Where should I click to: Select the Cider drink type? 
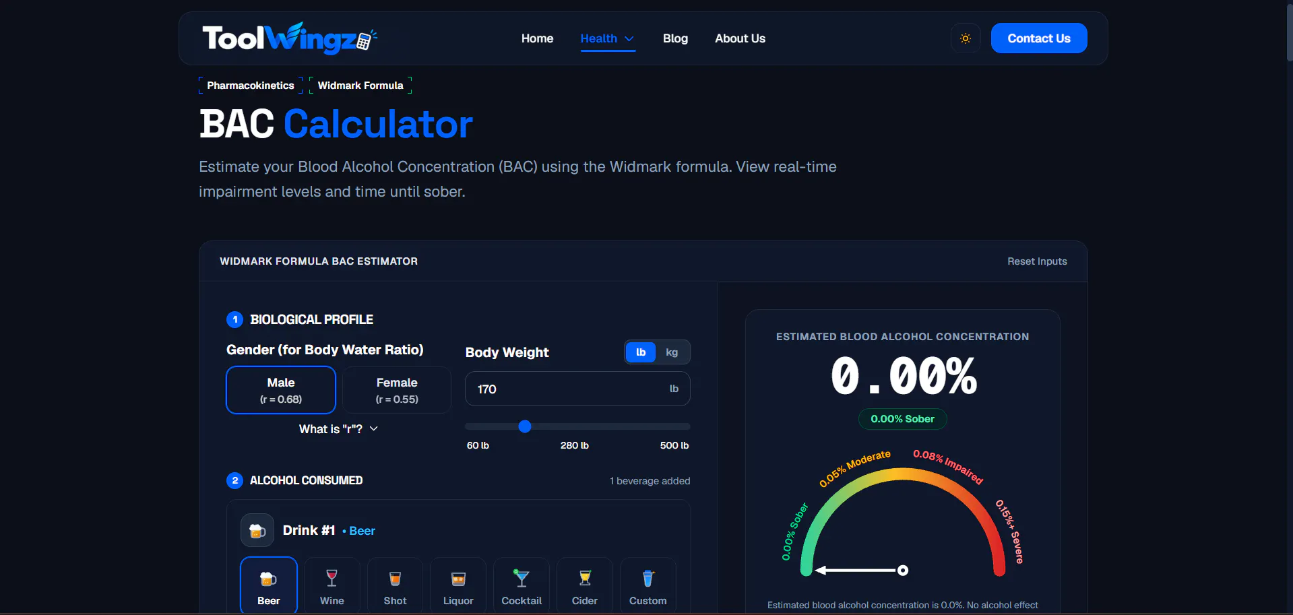coord(585,585)
